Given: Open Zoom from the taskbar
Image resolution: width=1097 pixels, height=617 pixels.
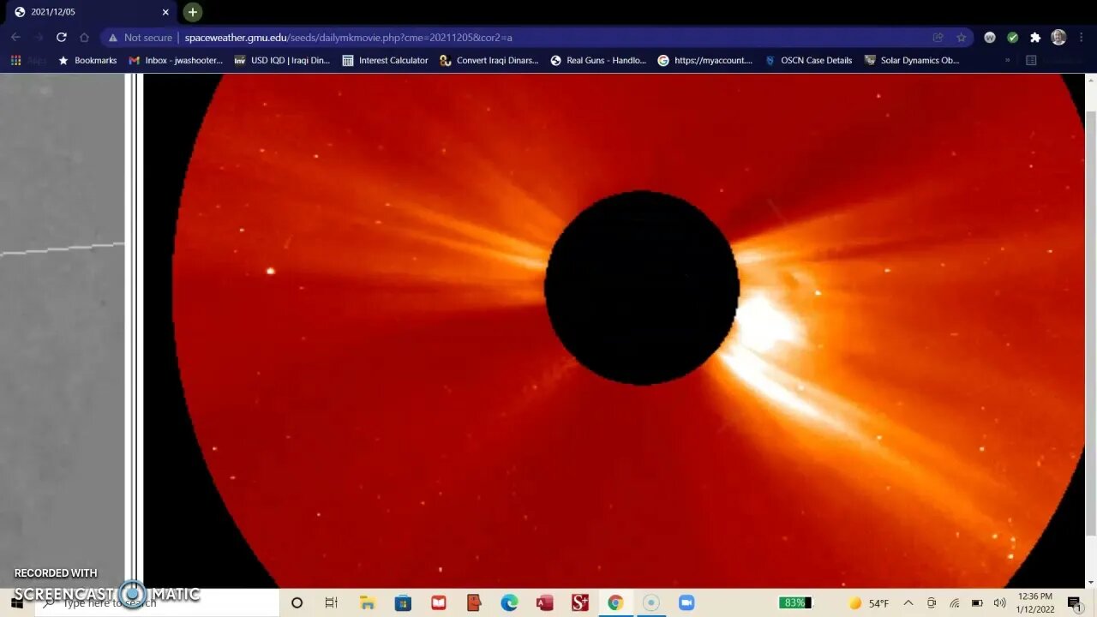Looking at the screenshot, I should click(686, 603).
